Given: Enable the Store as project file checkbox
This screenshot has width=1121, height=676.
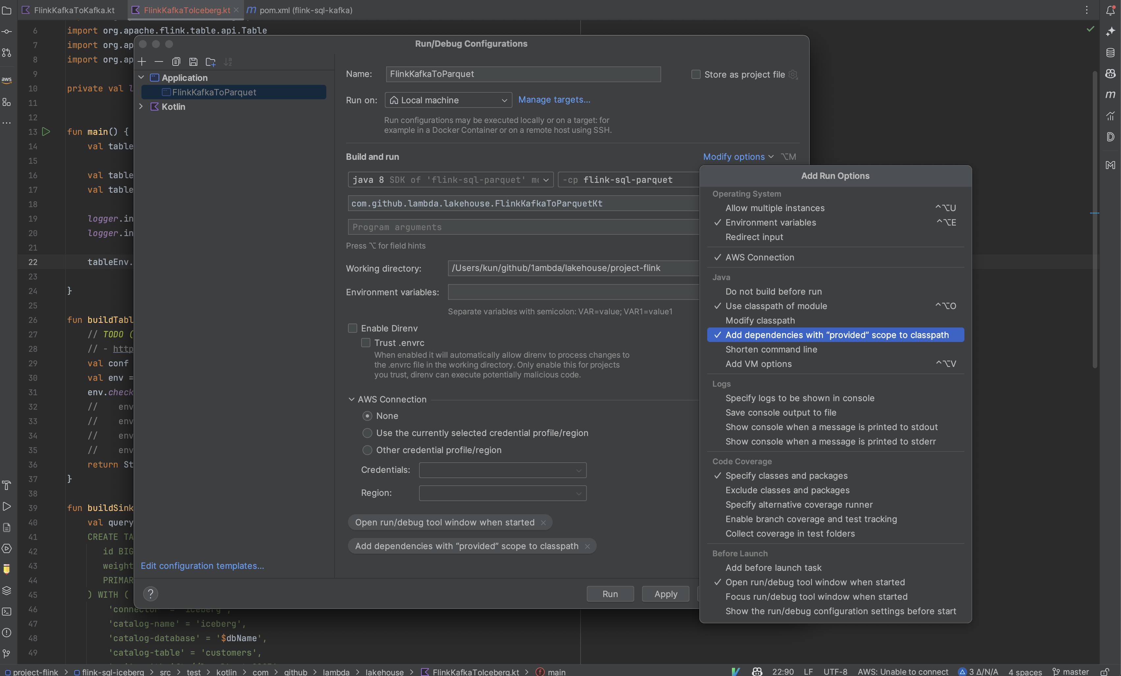Looking at the screenshot, I should [696, 74].
